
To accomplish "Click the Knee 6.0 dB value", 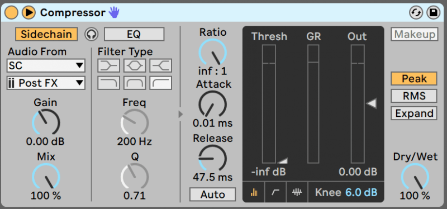I will coord(361,192).
